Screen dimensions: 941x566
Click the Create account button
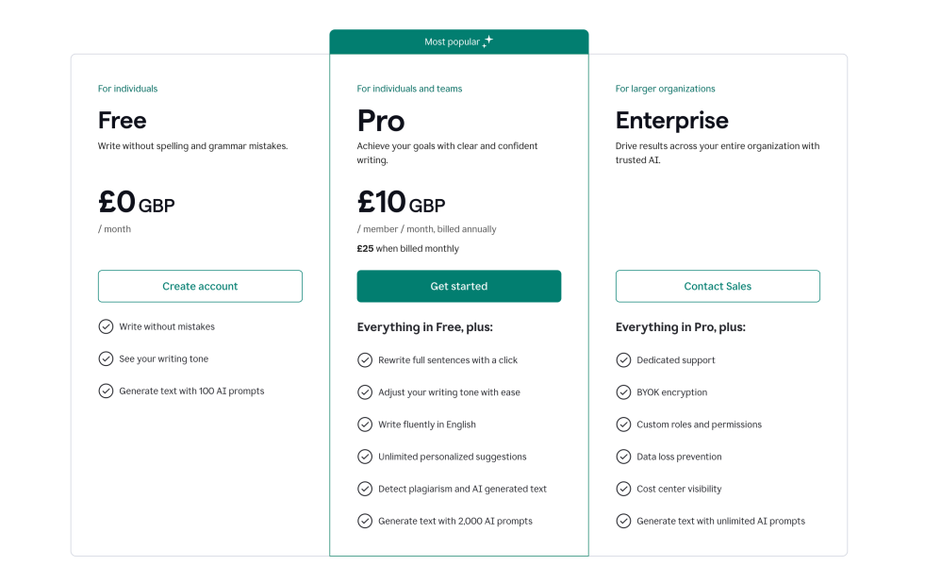pyautogui.click(x=200, y=286)
